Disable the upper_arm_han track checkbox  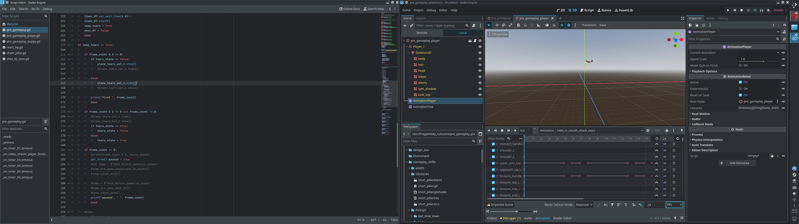coord(494,163)
